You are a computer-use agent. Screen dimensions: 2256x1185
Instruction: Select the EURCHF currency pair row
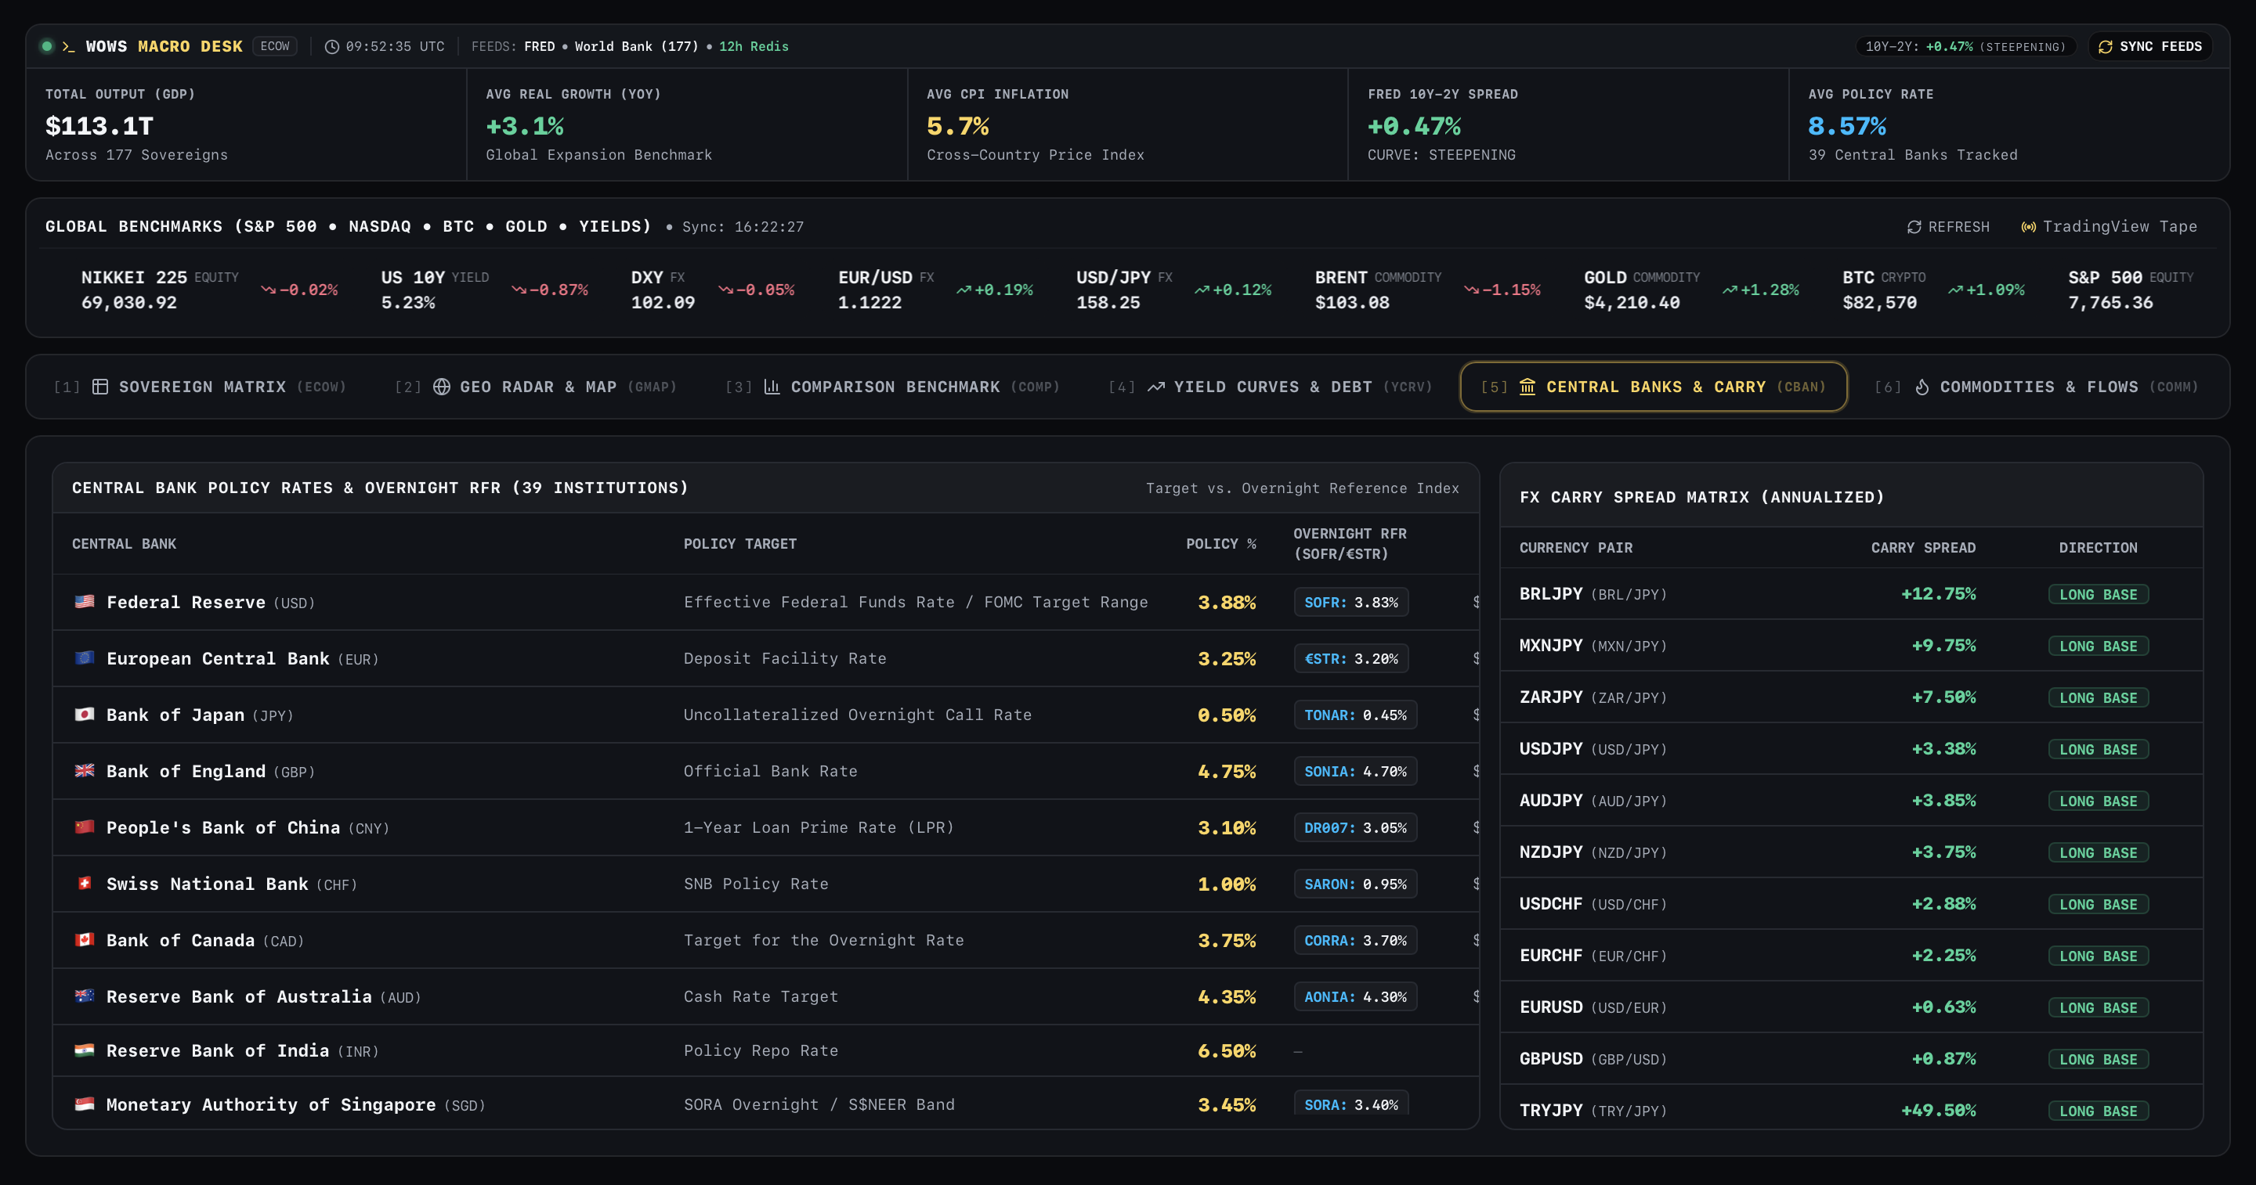[x=1851, y=956]
